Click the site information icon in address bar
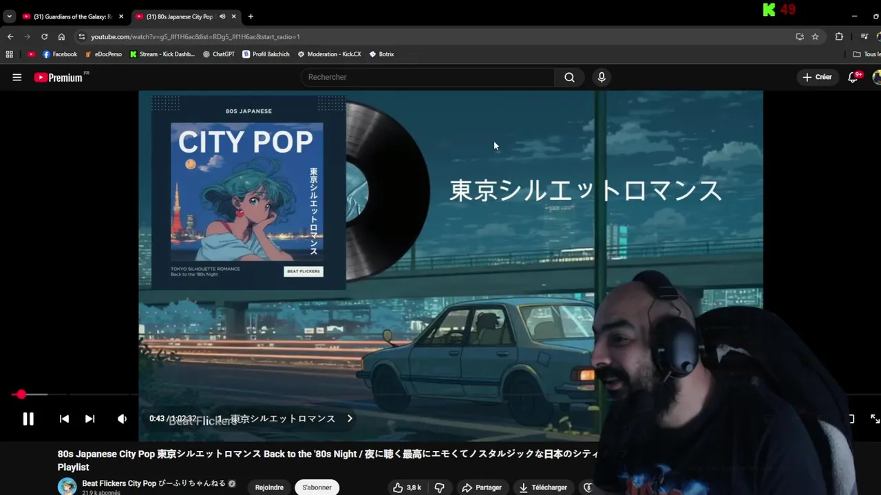 [x=82, y=36]
